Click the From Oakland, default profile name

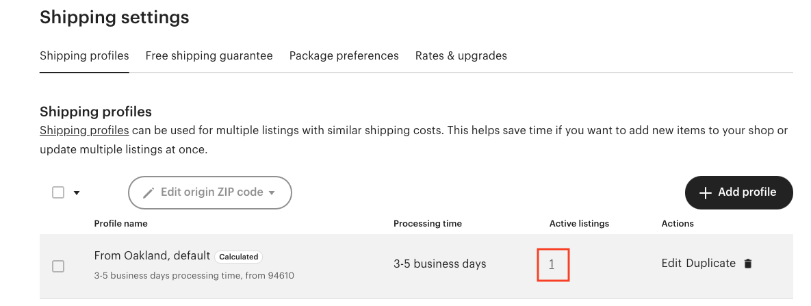(152, 255)
